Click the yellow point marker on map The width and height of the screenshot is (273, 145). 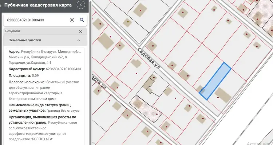tap(128, 22)
